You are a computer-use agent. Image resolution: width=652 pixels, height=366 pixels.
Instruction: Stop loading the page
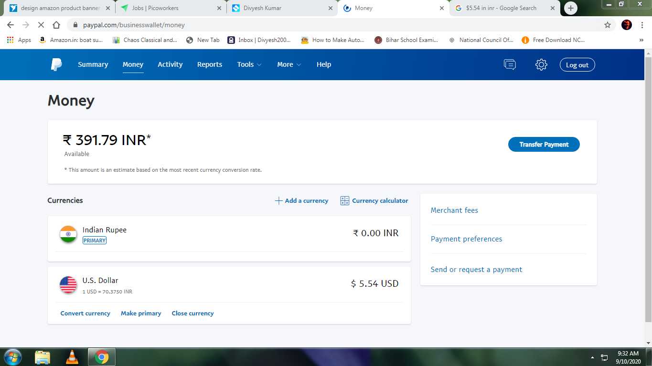tap(41, 25)
